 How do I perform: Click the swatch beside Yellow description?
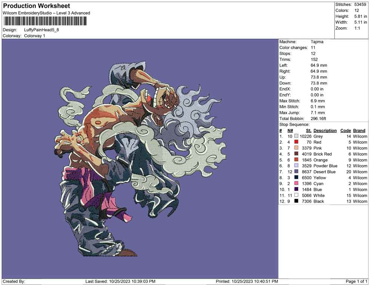pyautogui.click(x=296, y=177)
